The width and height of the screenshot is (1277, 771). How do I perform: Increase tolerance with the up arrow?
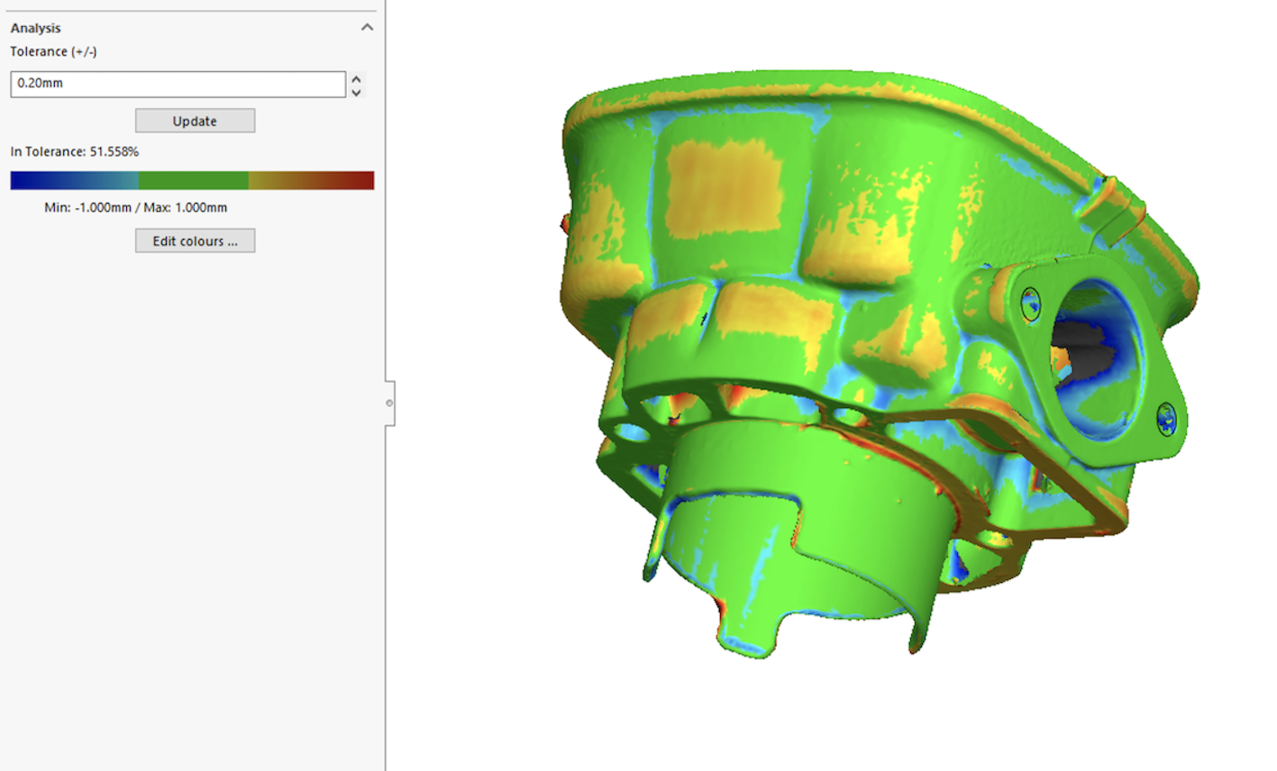[357, 78]
